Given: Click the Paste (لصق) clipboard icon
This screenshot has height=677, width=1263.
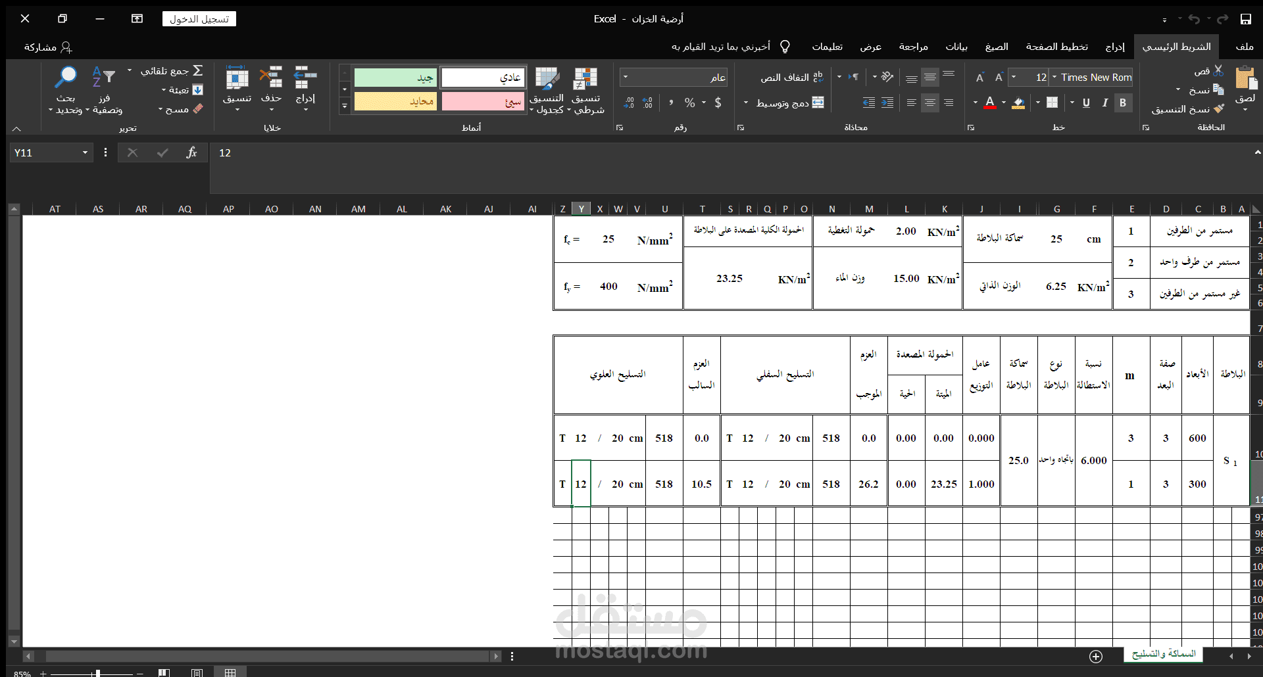Looking at the screenshot, I should (1245, 79).
